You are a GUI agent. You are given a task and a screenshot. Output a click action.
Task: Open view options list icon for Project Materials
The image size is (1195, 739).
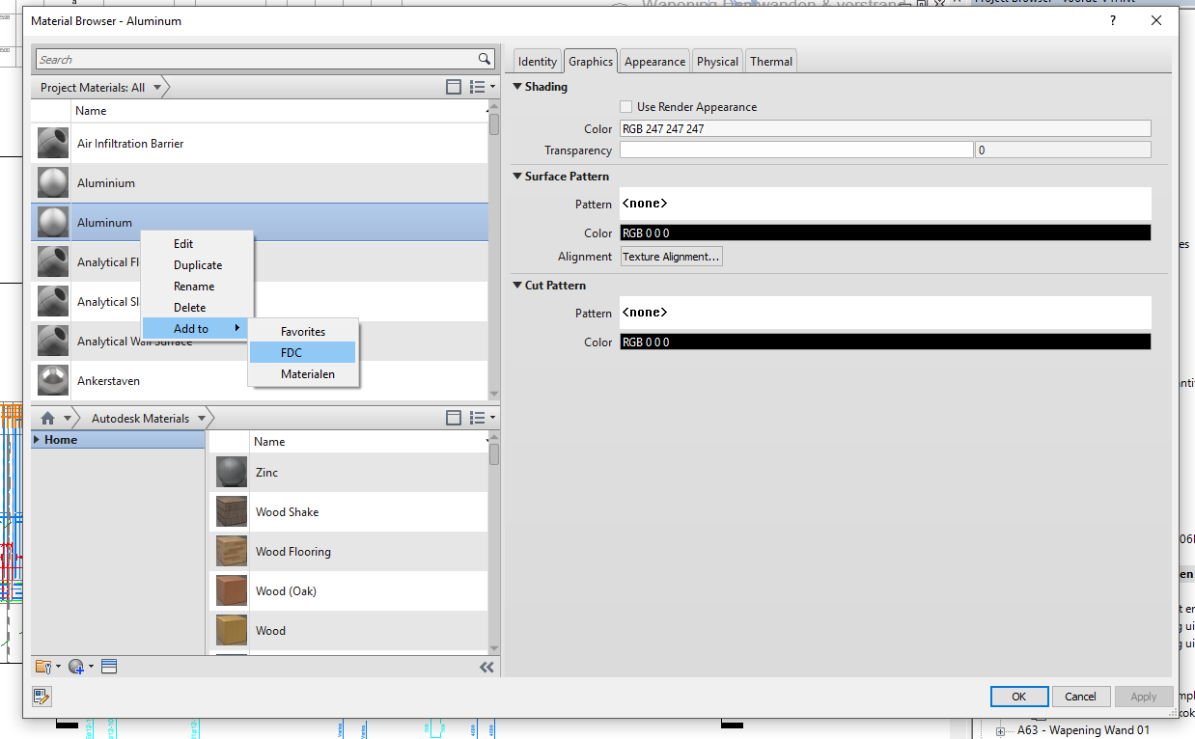pyautogui.click(x=482, y=87)
